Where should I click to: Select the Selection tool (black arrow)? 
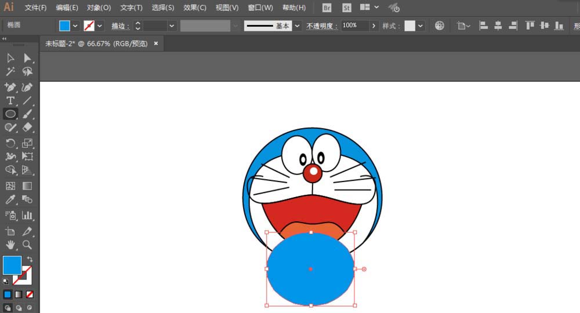pos(10,58)
